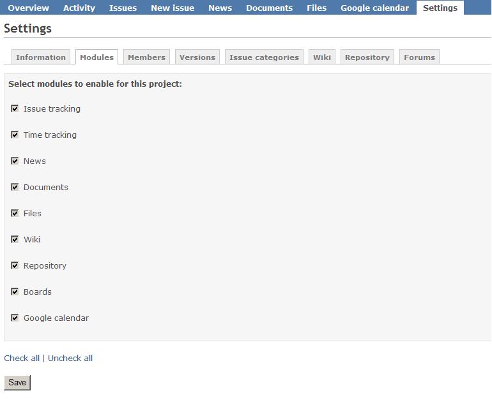Disable the News module checkbox
The height and width of the screenshot is (400, 492).
tap(15, 161)
